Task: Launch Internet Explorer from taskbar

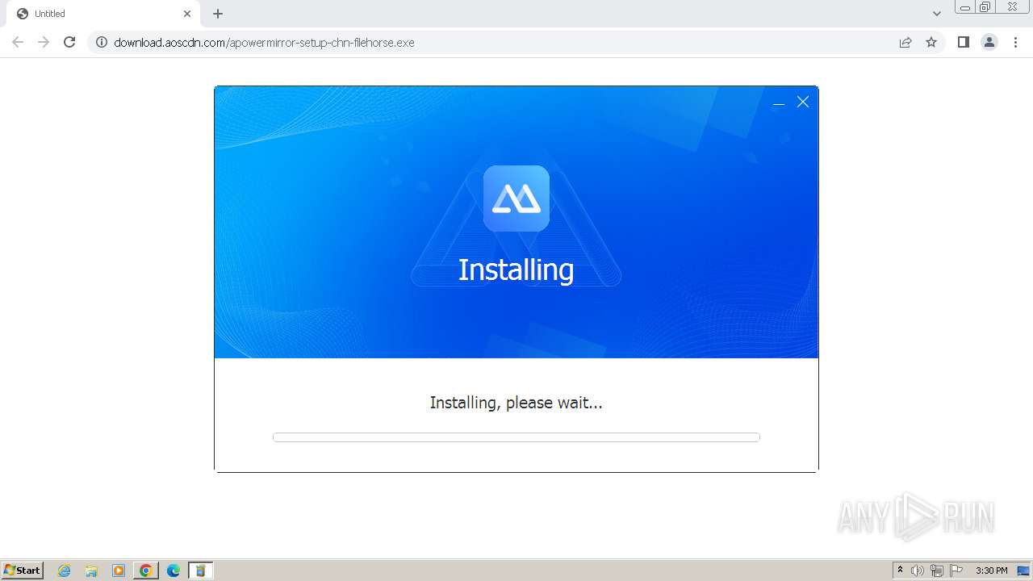Action: click(65, 571)
